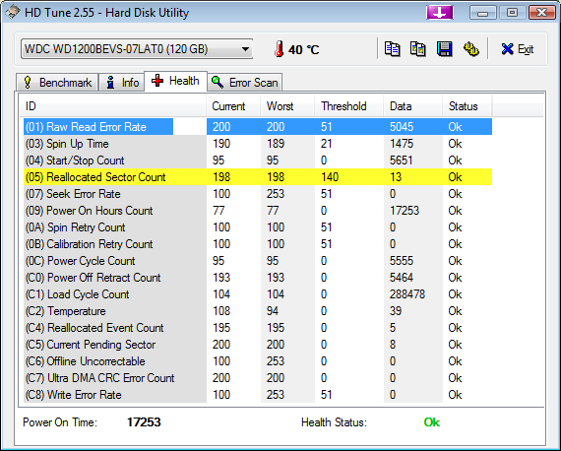Screen dimensions: 561x451
Task: Click the purple download arrow button
Action: click(x=440, y=13)
